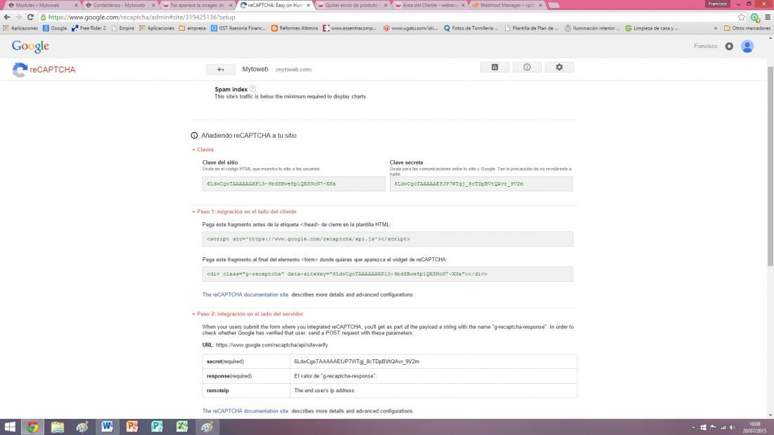Click the Mytoweb site name heading

(x=255, y=69)
